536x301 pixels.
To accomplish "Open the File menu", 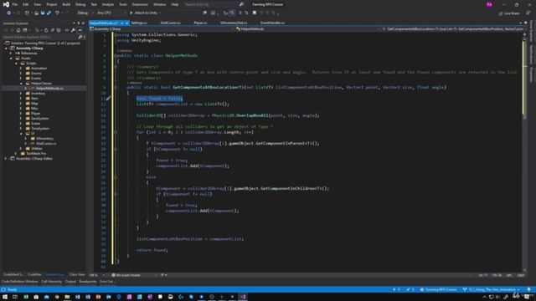I will click(15, 4).
